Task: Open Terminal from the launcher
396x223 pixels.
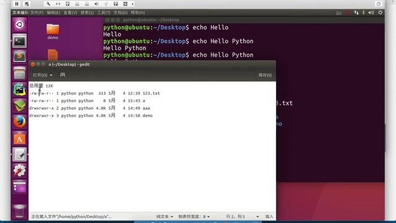Action: click(x=19, y=41)
